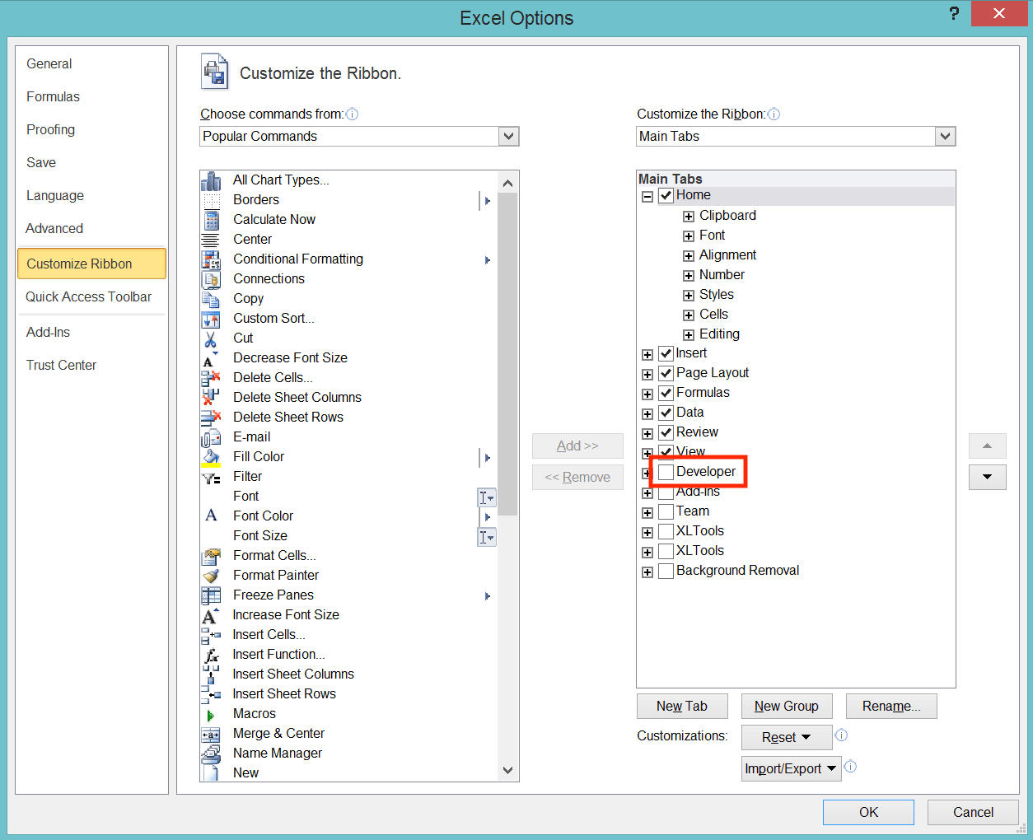Click the Font Color letter icon
The height and width of the screenshot is (840, 1033).
[211, 516]
